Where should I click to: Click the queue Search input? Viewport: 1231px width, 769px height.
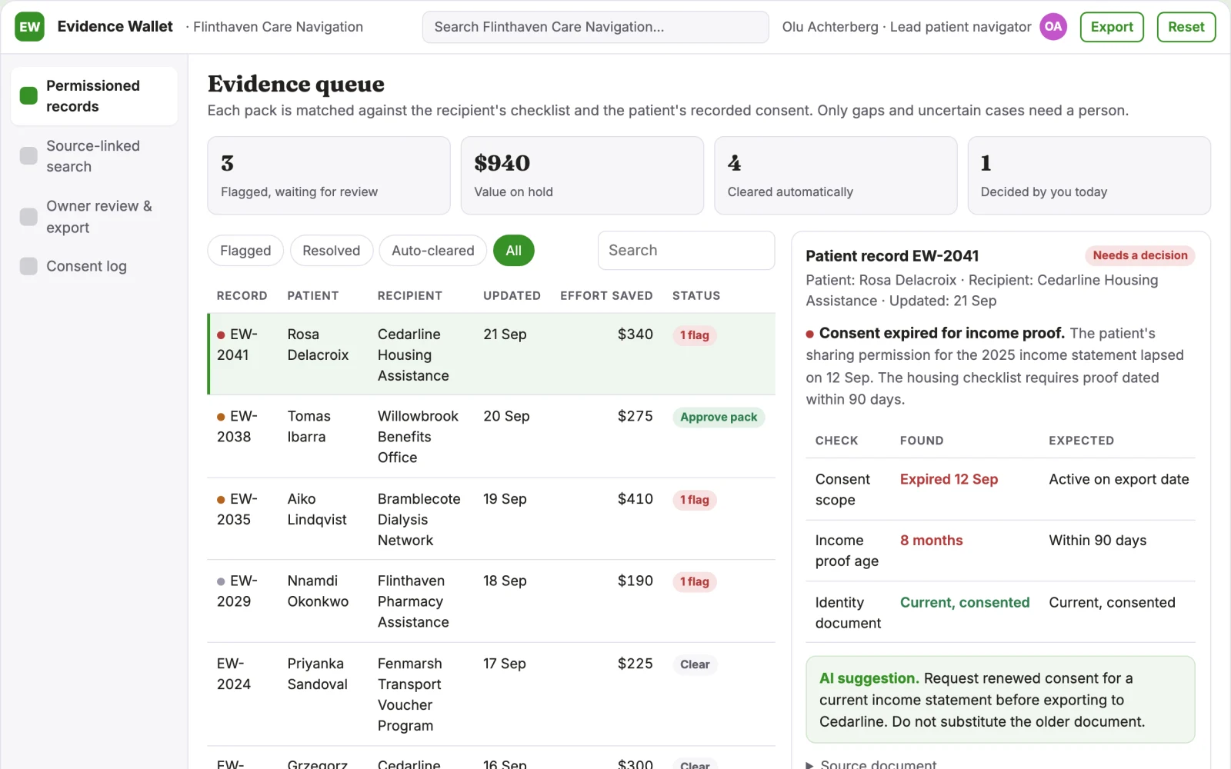(x=686, y=251)
